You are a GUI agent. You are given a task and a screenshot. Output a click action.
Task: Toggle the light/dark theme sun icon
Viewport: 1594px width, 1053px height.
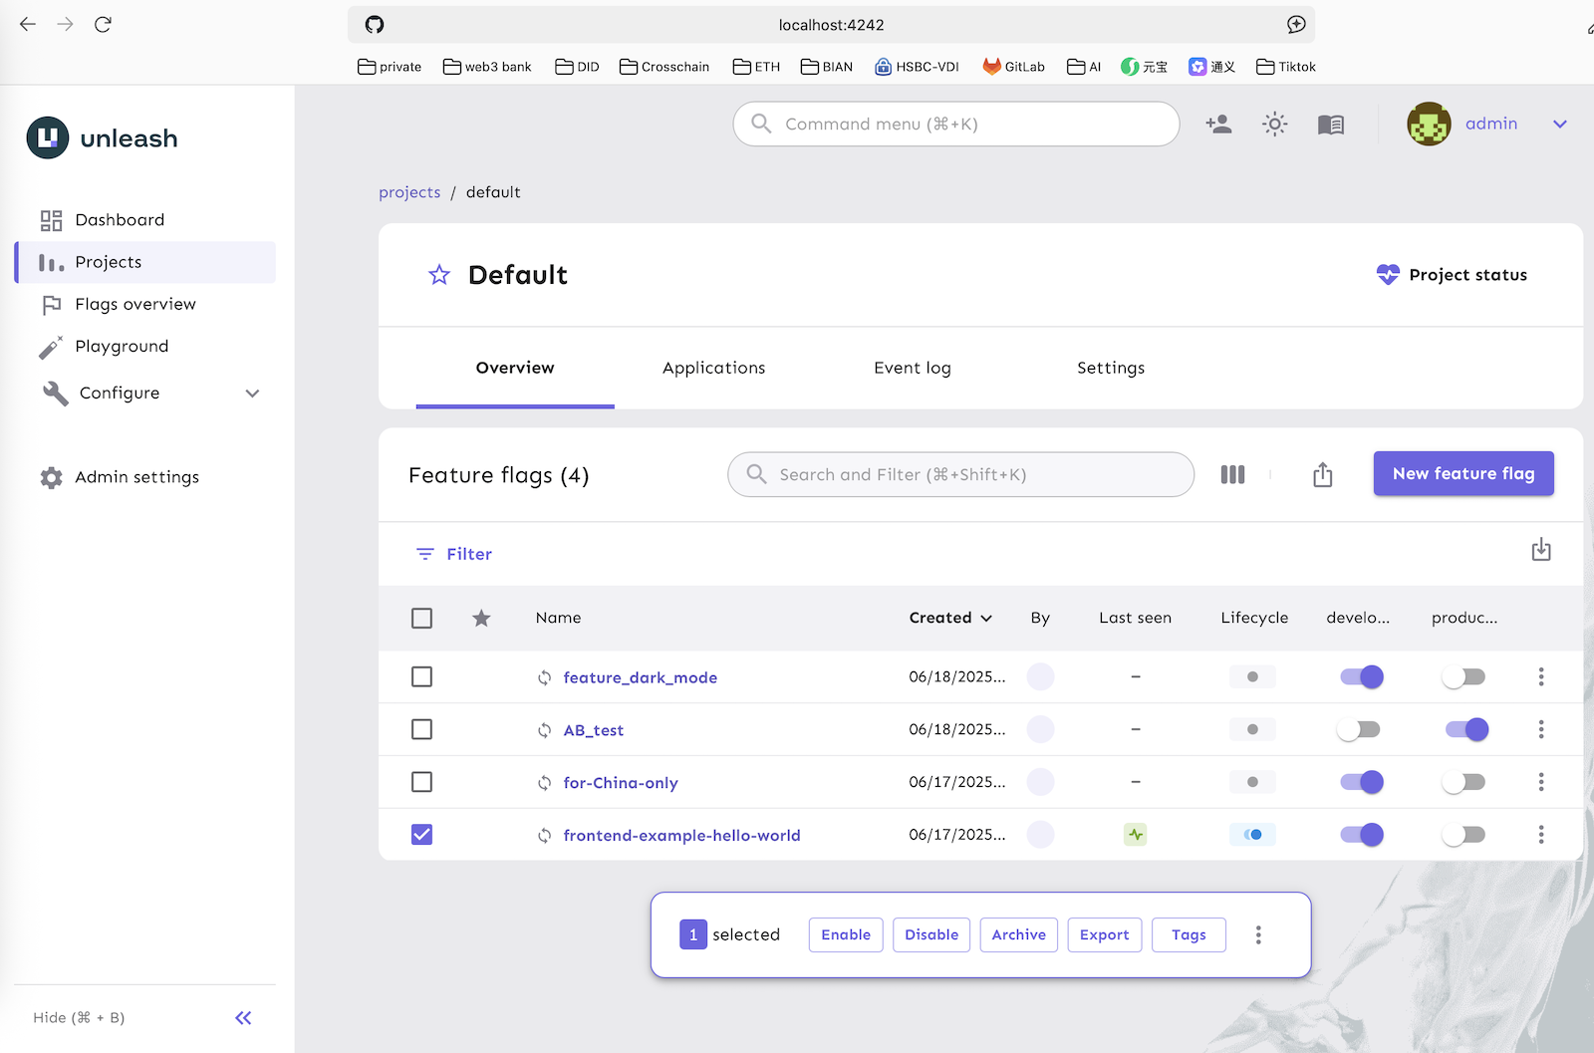(1274, 125)
